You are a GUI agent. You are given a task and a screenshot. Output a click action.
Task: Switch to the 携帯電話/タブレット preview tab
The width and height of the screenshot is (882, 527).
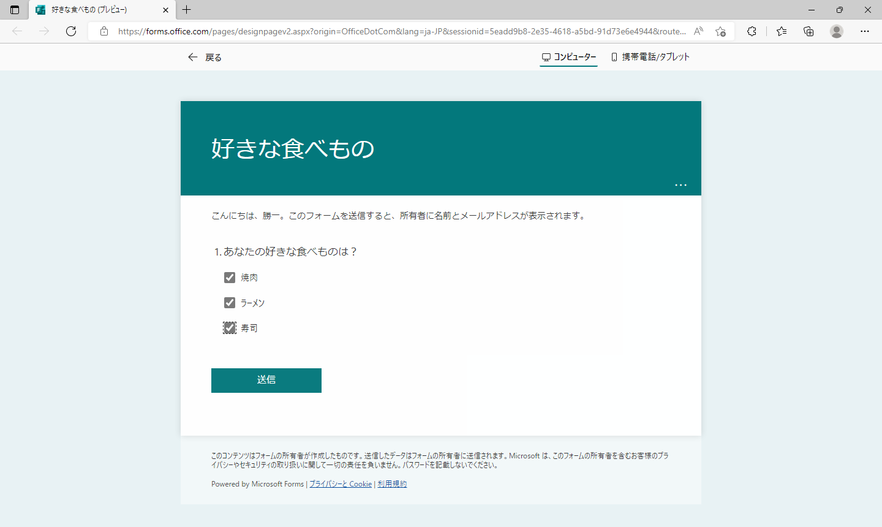tap(650, 57)
